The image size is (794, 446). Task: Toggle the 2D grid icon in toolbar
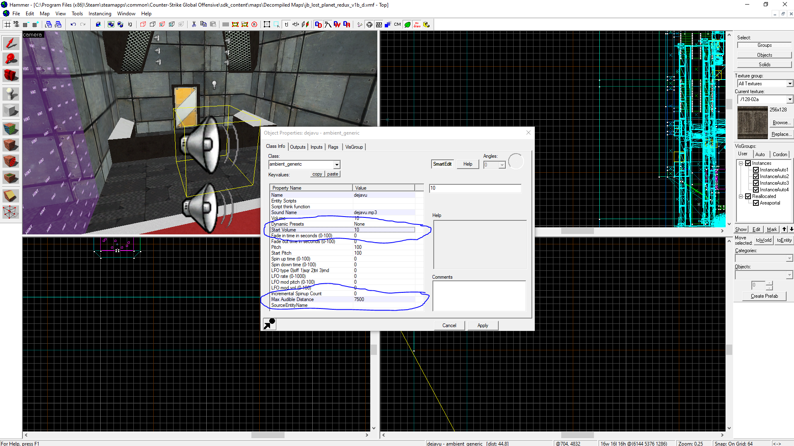pos(7,24)
